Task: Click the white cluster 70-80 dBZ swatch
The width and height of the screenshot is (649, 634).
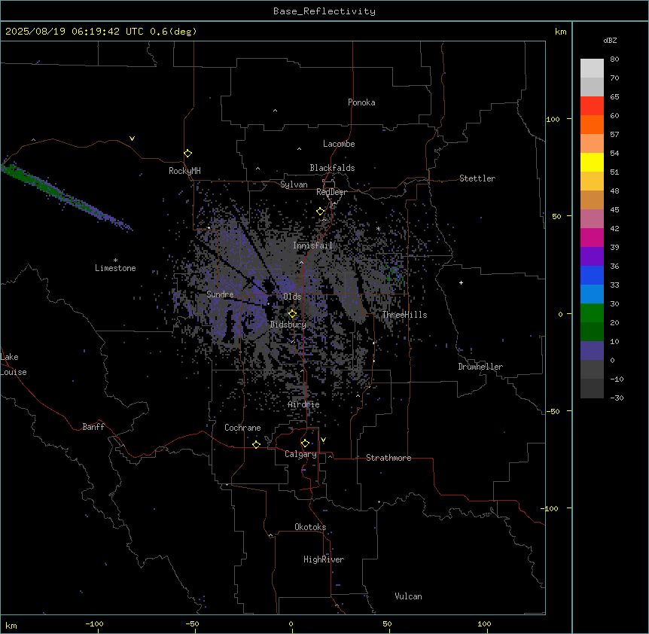Action: click(x=592, y=69)
